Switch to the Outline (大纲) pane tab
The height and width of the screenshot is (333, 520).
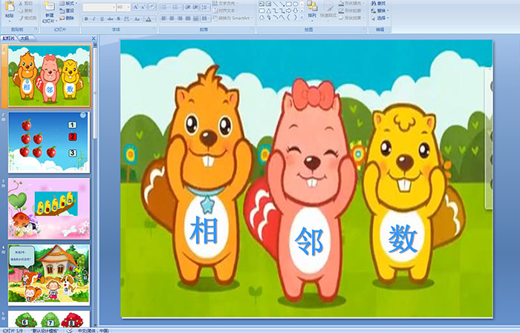click(25, 38)
